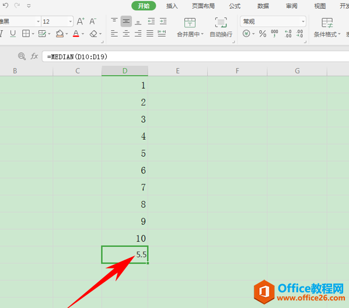The image size is (349, 308).
Task: Select column E header
Action: coord(177,71)
